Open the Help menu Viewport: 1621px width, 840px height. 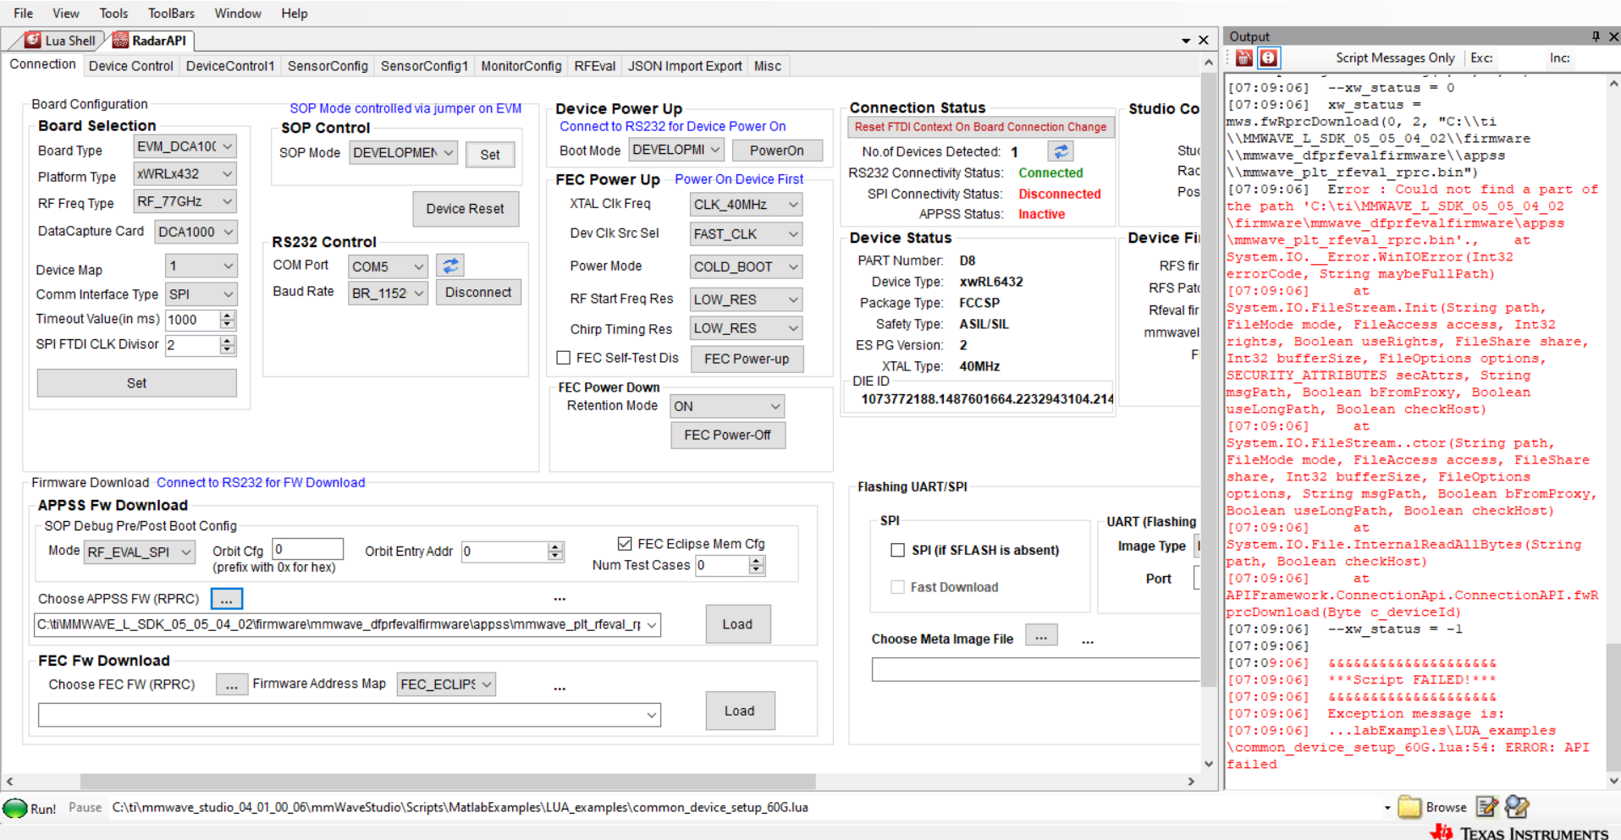click(295, 14)
